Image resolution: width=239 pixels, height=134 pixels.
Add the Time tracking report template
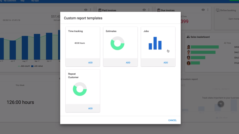tap(90, 63)
